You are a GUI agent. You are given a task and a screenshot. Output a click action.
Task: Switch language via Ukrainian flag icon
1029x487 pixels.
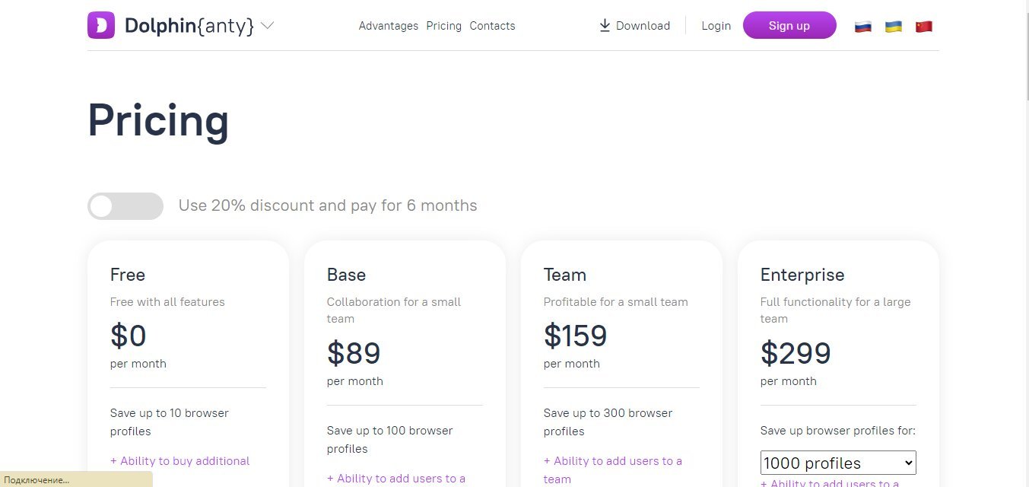[893, 26]
